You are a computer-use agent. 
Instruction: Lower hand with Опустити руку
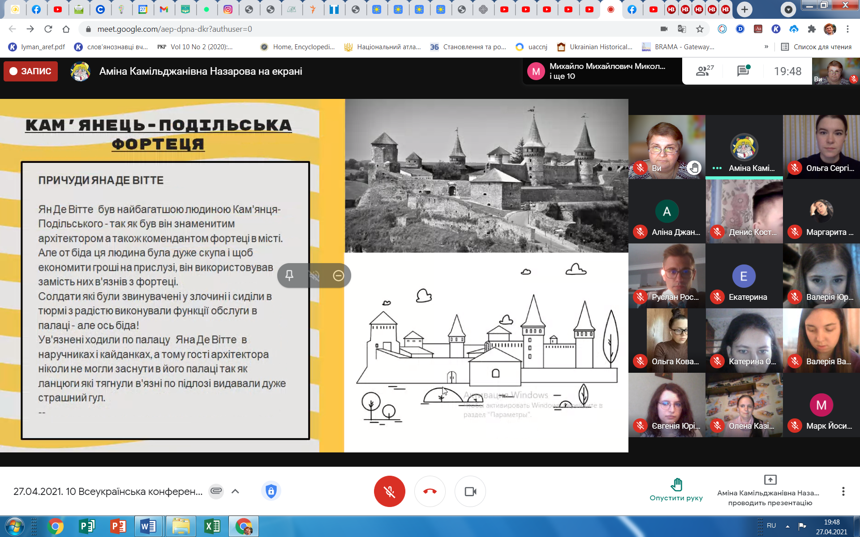click(676, 490)
